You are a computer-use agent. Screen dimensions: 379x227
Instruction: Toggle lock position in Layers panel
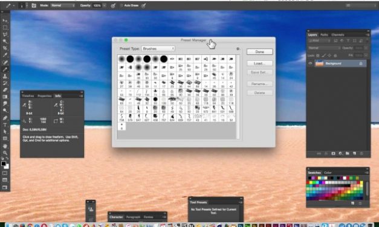point(329,56)
